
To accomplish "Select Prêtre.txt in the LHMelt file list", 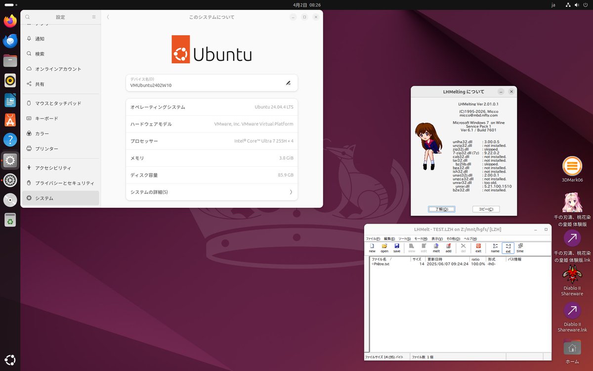I will [381, 264].
